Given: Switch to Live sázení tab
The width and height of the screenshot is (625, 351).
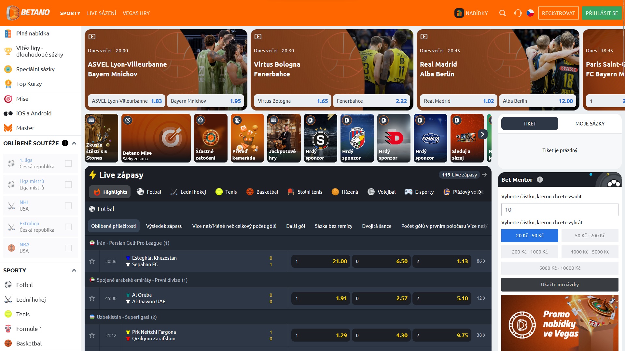Looking at the screenshot, I should (102, 13).
